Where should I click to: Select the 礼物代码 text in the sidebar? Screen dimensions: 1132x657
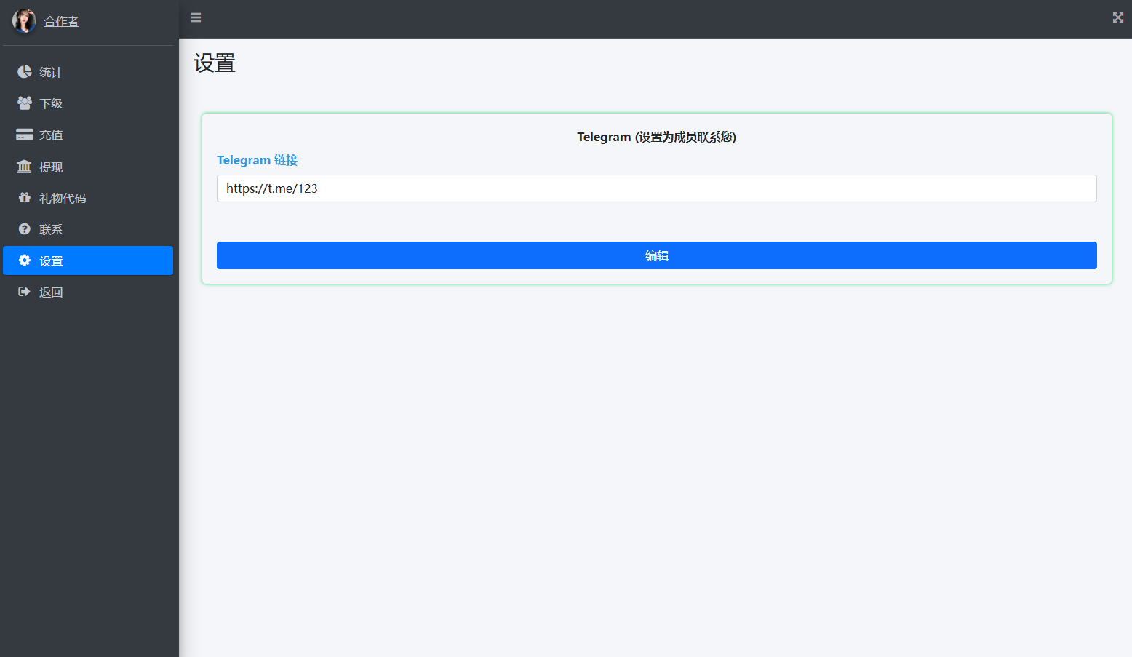coord(63,198)
